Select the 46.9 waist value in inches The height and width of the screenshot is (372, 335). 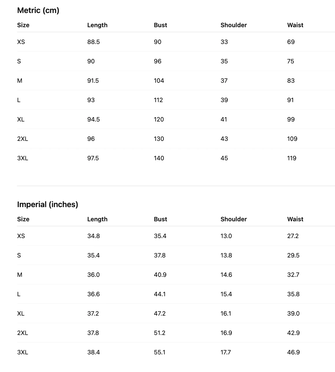click(x=293, y=352)
